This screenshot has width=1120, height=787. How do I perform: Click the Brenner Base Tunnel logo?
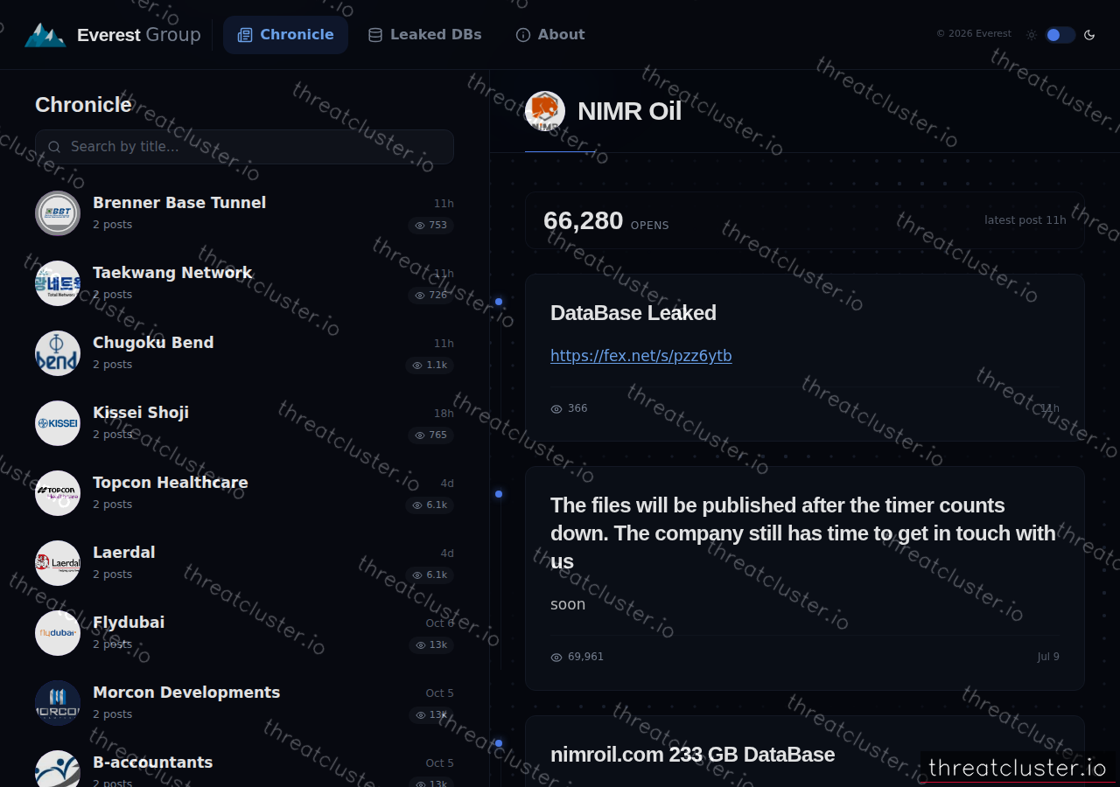[x=58, y=213]
